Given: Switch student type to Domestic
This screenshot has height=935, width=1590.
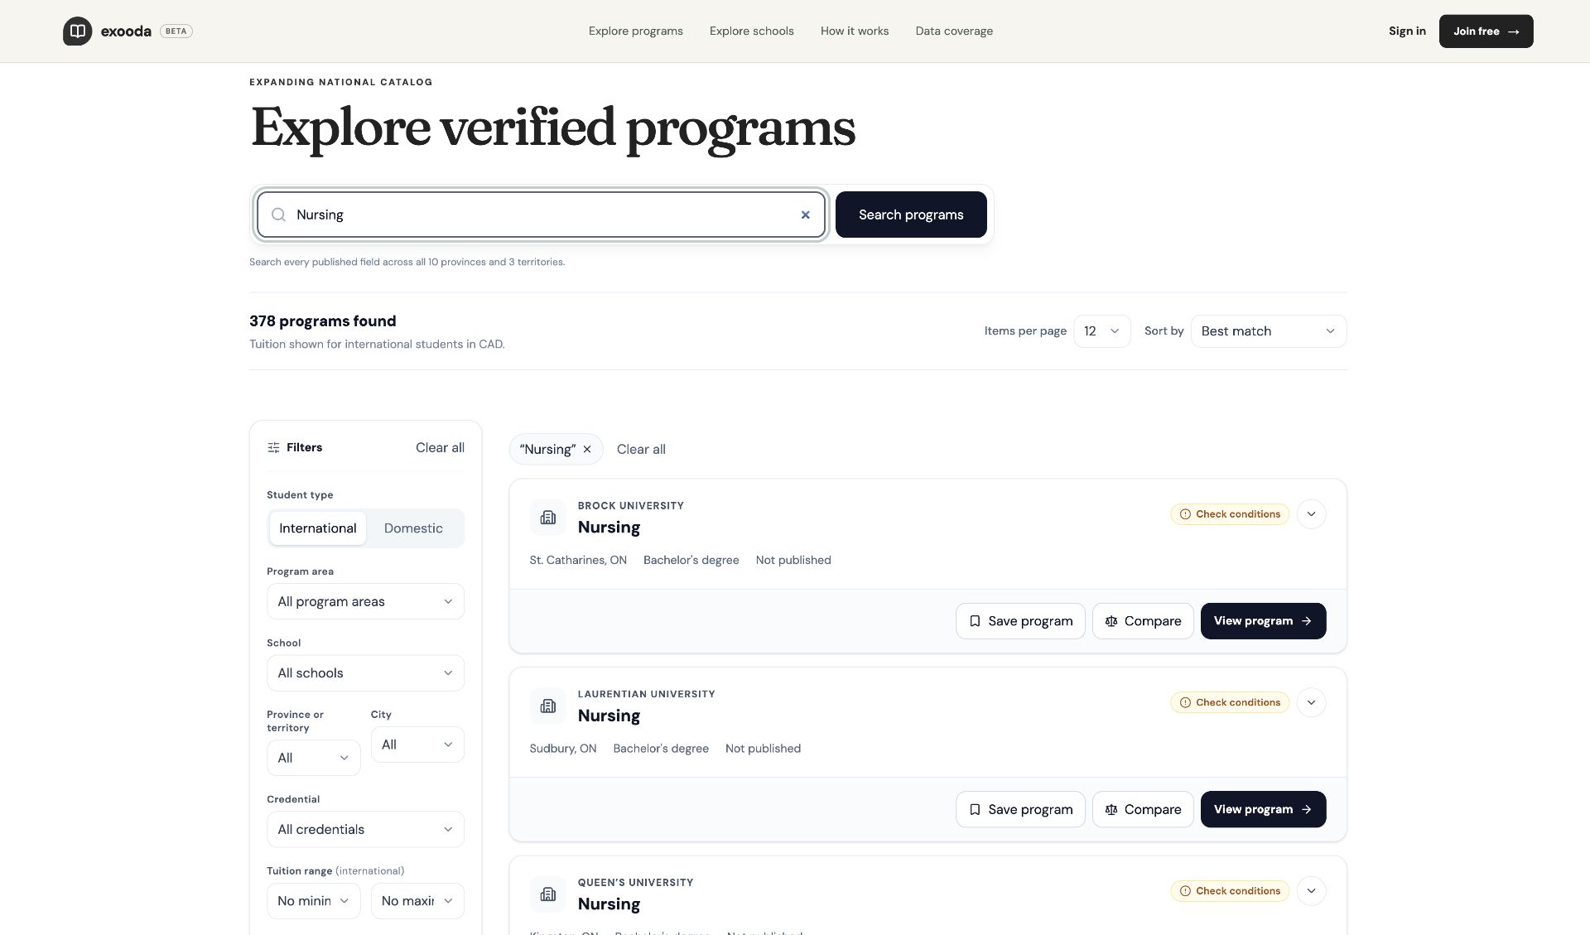Looking at the screenshot, I should tap(413, 528).
